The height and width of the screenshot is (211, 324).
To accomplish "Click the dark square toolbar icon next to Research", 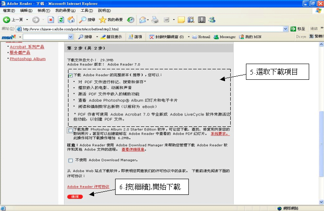I will (x=201, y=20).
